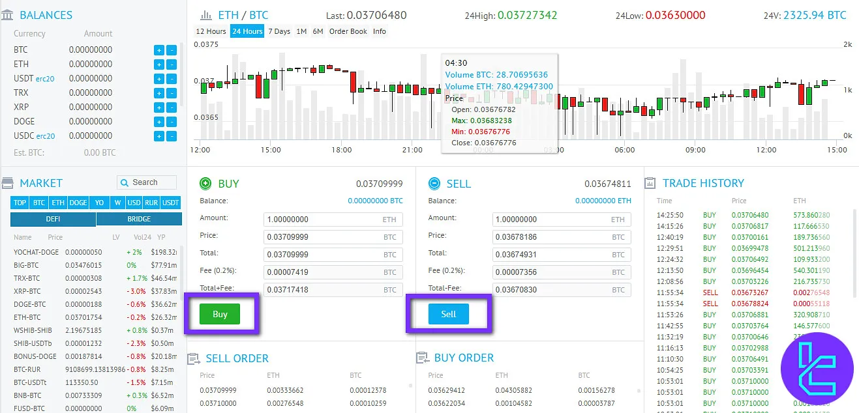Filter market by DOGE pairs
859x413 pixels.
78,203
